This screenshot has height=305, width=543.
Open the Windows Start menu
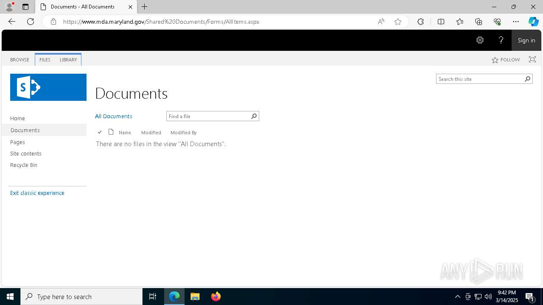pos(10,297)
